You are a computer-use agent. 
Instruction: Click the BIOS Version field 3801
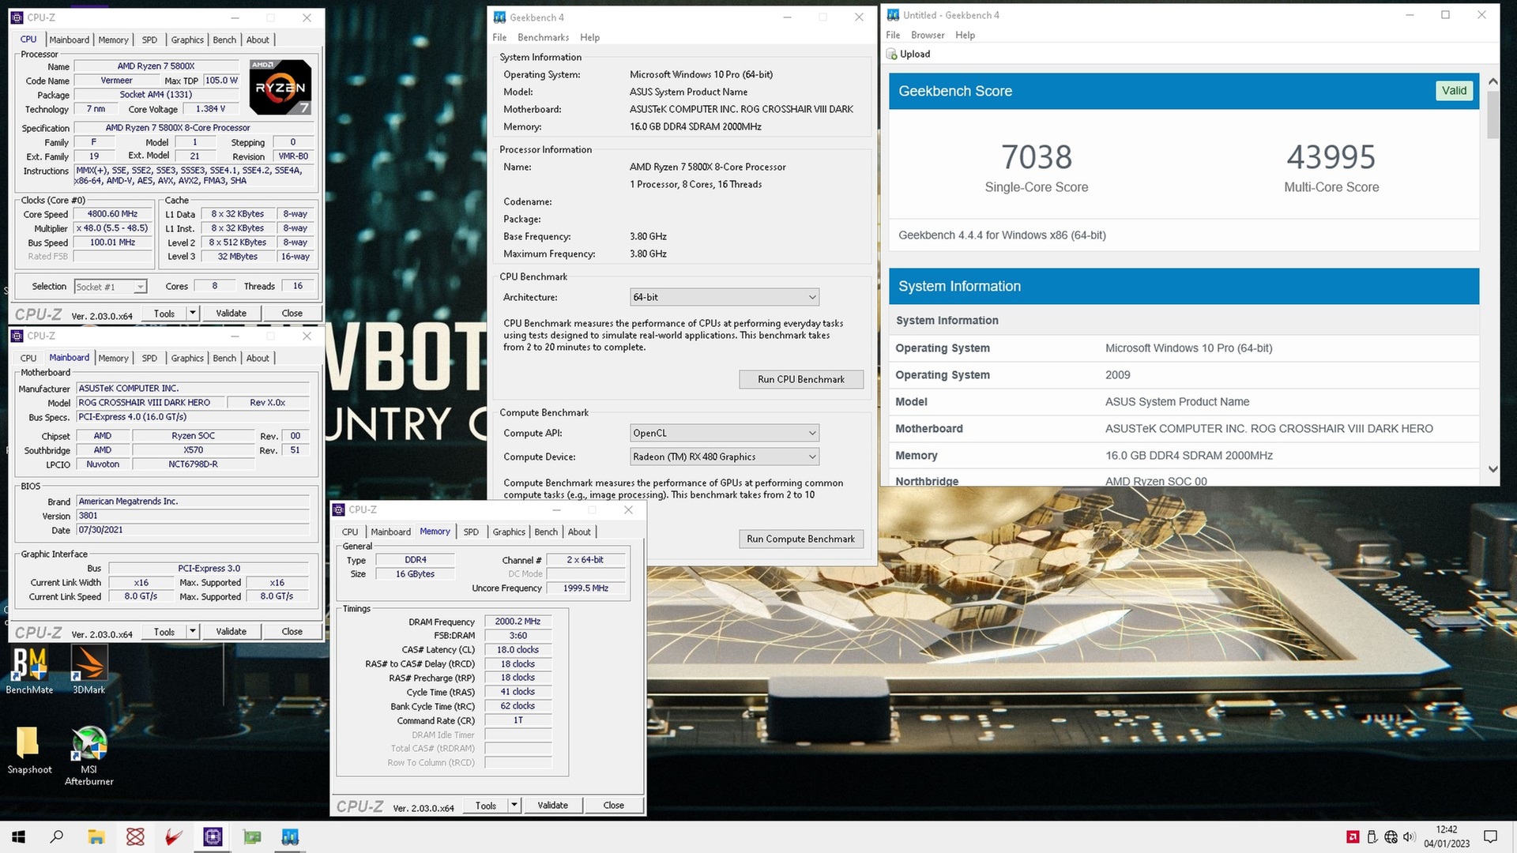193,516
